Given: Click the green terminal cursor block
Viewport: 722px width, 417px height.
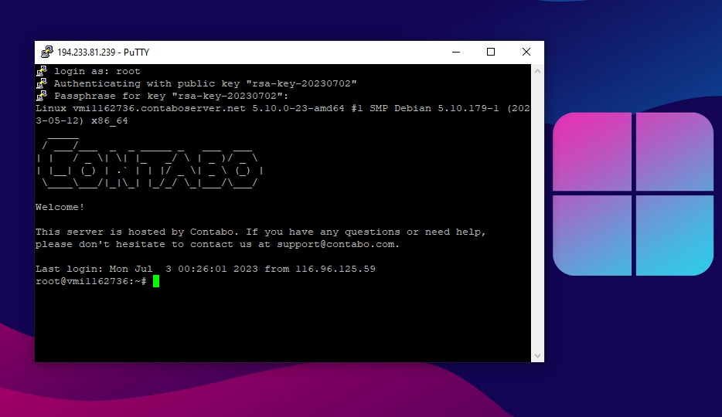Looking at the screenshot, I should coord(156,281).
